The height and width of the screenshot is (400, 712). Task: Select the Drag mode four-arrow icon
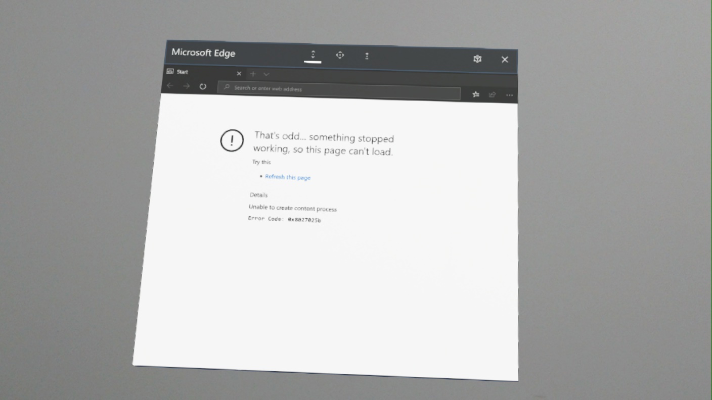[340, 55]
